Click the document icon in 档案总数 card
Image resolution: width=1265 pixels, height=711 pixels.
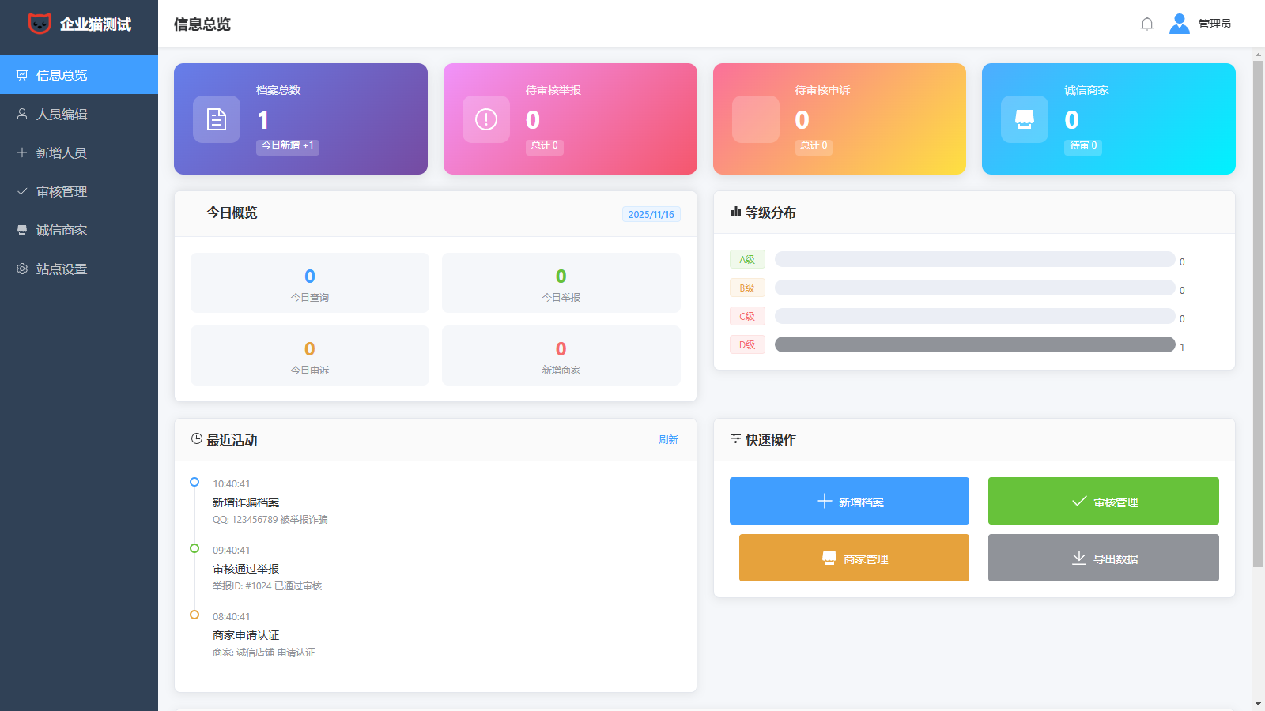point(217,119)
